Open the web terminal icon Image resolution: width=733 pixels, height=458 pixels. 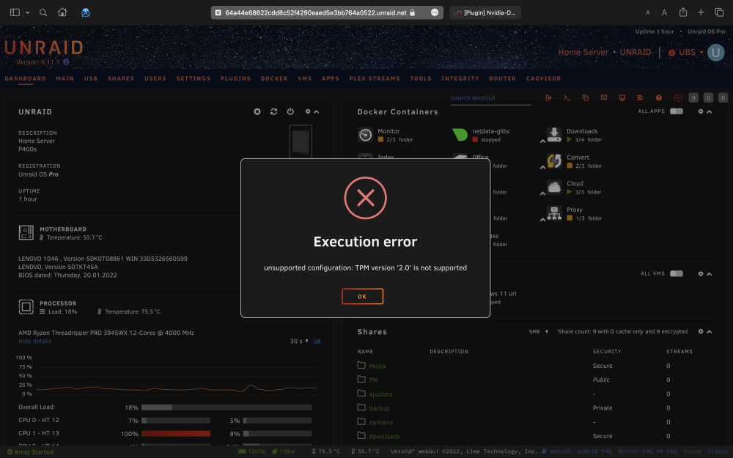coord(567,97)
